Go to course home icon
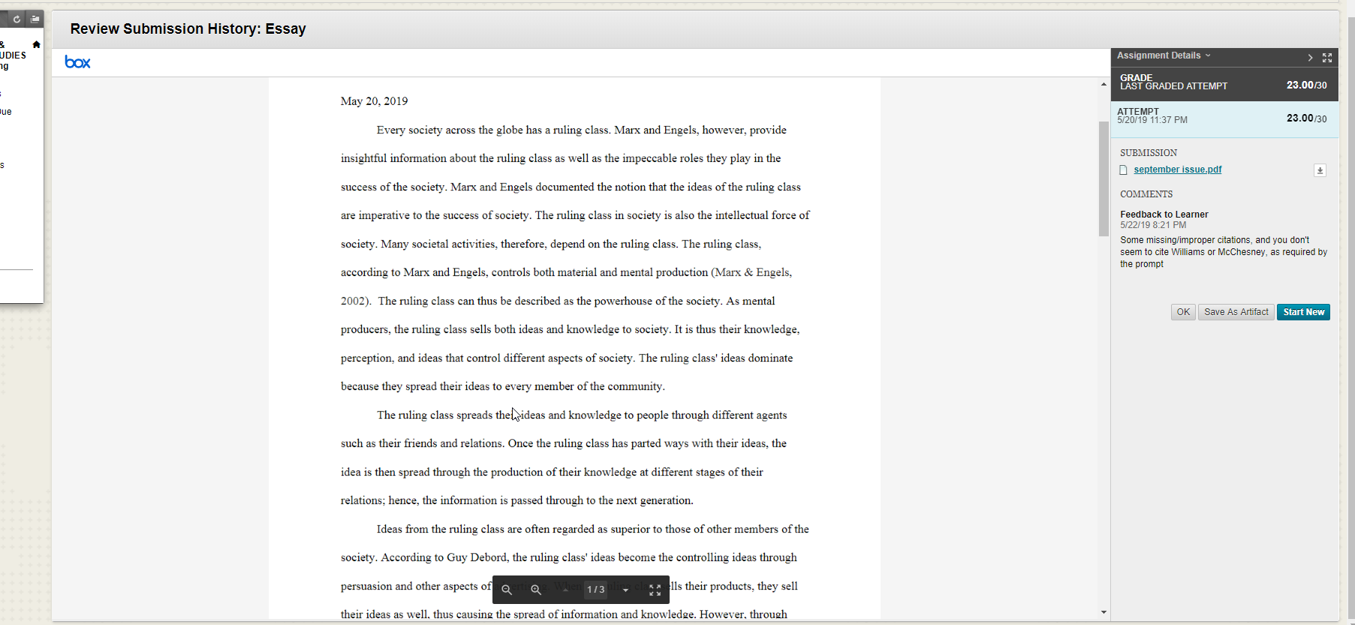 pyautogui.click(x=36, y=45)
